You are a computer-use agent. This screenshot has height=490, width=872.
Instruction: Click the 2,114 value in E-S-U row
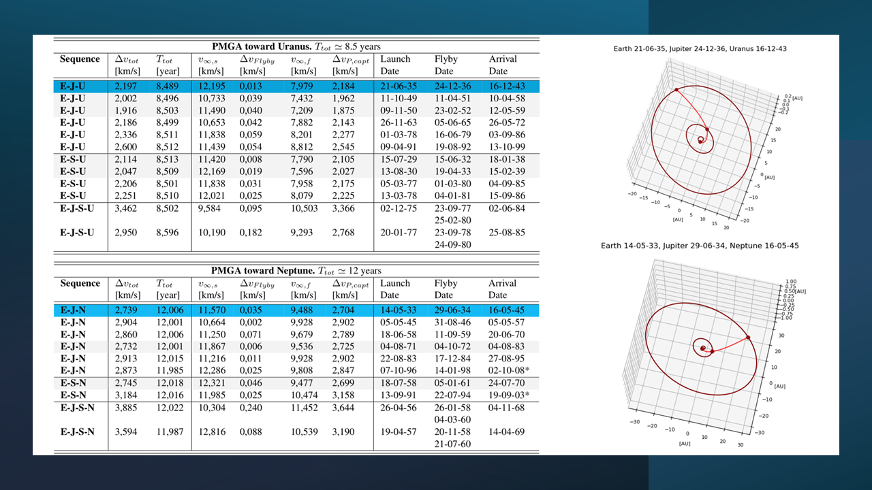(x=127, y=159)
